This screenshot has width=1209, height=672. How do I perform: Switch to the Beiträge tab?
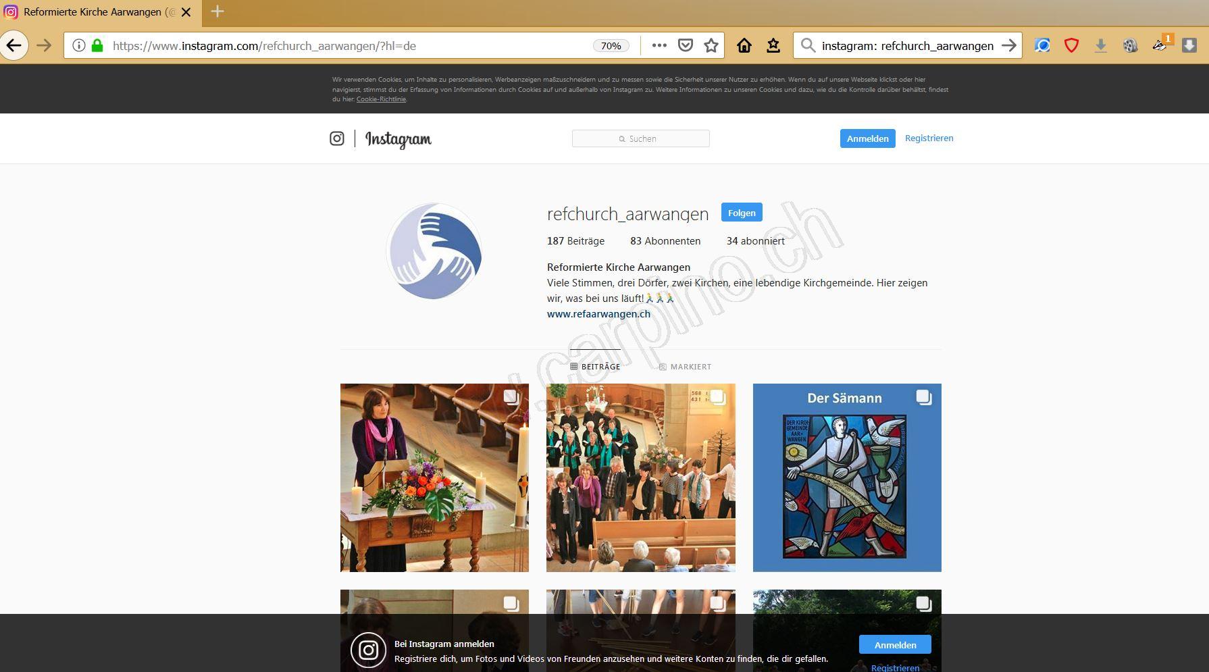coord(595,366)
